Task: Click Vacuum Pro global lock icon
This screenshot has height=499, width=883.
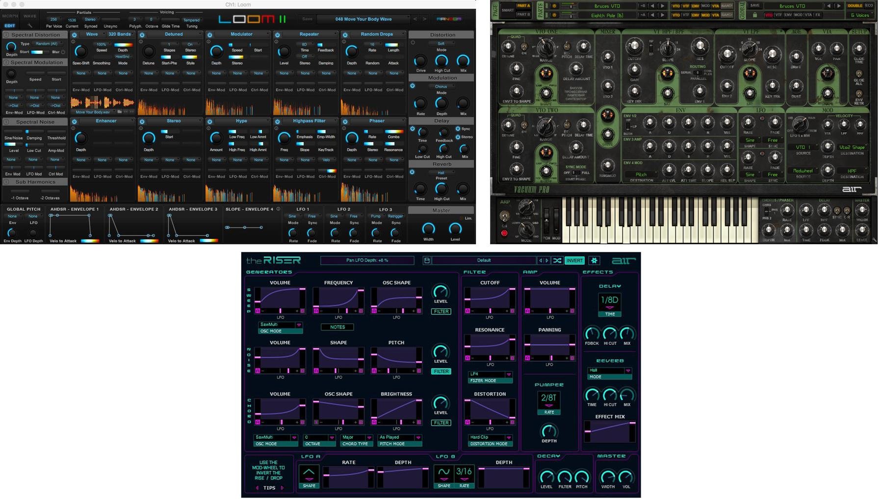Action: tap(755, 15)
